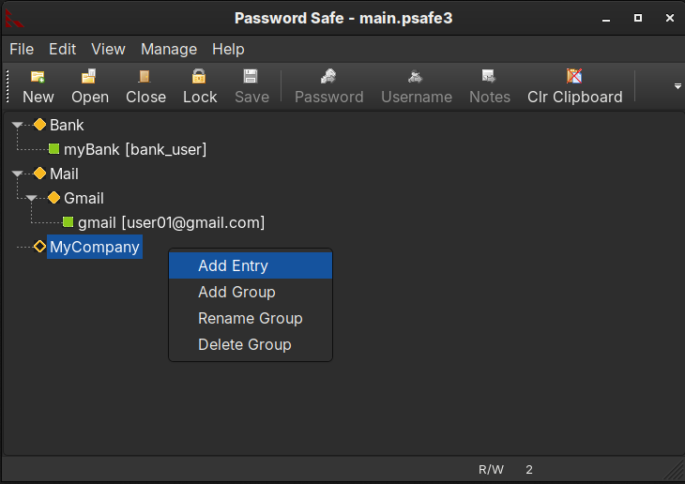Click the entry count 2 in status bar
The width and height of the screenshot is (685, 484).
coord(529,470)
